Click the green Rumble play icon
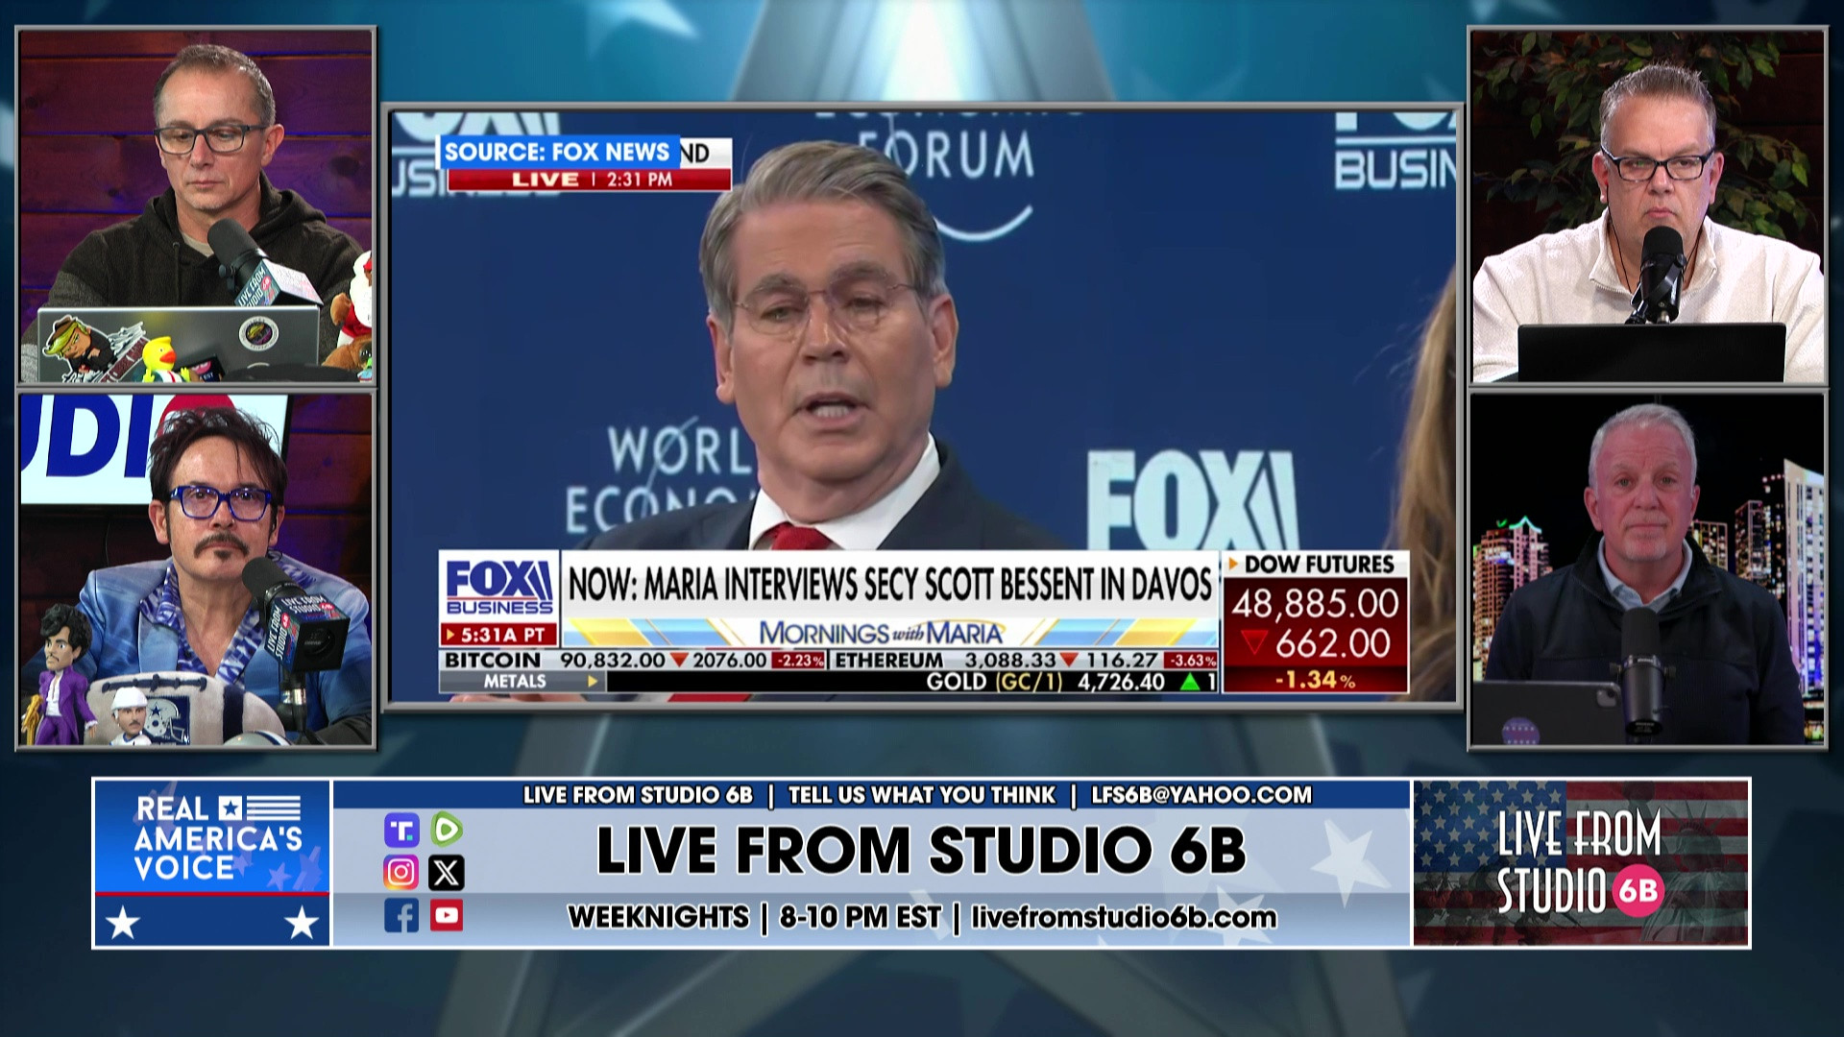Viewport: 1844px width, 1037px height. coord(447,829)
